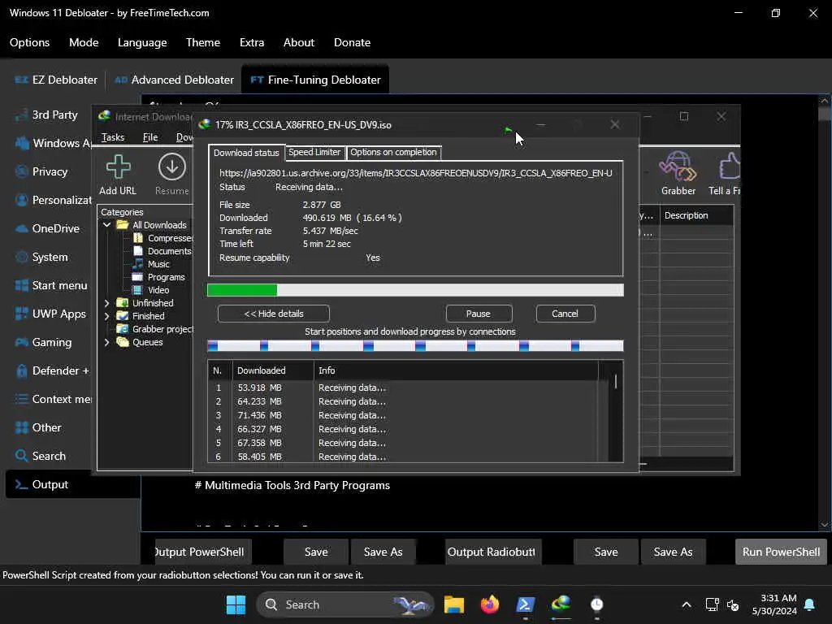Select the Compressed folder in IDM categories
Viewport: 832px width, 624px height.
(163, 238)
